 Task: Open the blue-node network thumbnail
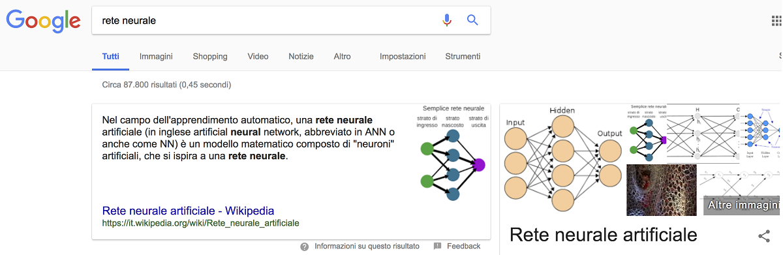(761, 133)
